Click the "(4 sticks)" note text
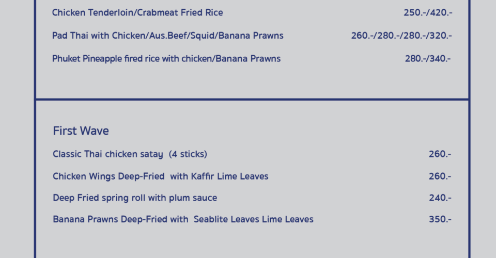The height and width of the screenshot is (258, 496). pos(188,154)
